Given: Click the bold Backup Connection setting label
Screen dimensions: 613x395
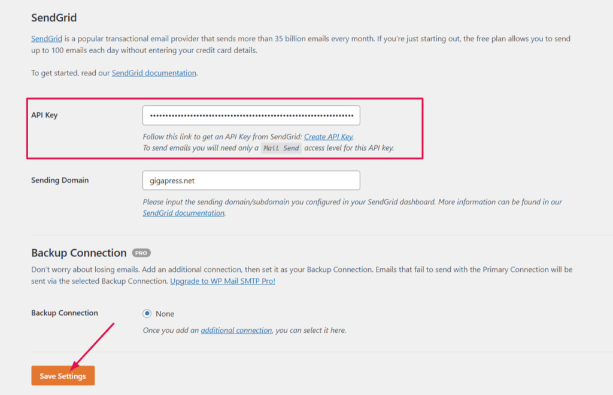Looking at the screenshot, I should pos(65,313).
